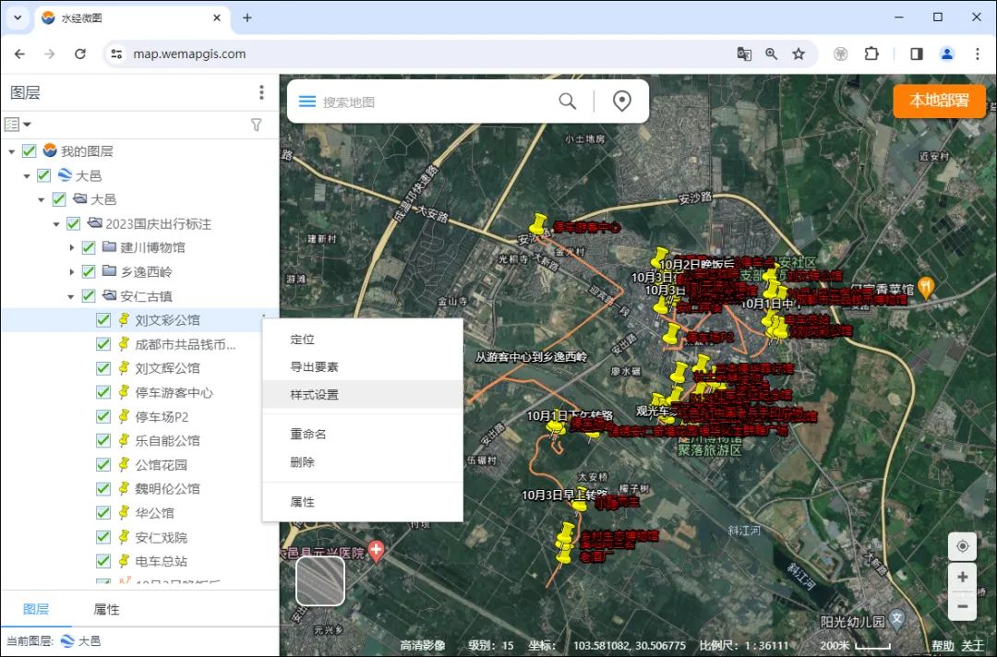Toggle the 停车场P2 layer checkbox
Screen dimensions: 997x657
point(103,416)
